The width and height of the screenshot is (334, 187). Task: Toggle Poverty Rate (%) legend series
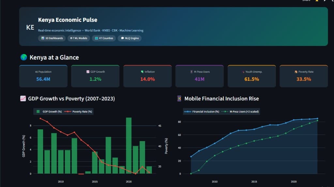point(78,111)
